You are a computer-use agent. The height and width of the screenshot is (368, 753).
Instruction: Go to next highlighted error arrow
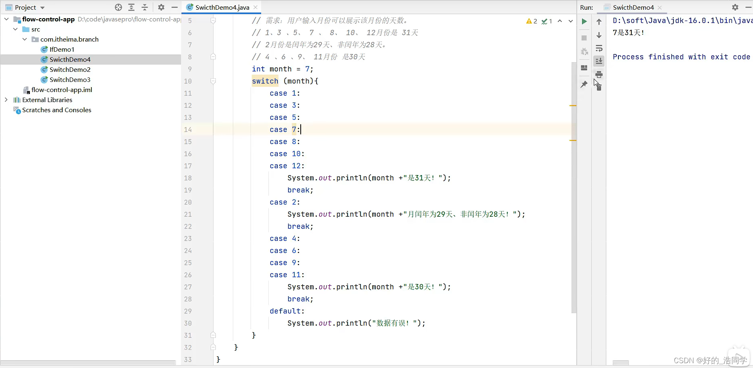coord(571,21)
